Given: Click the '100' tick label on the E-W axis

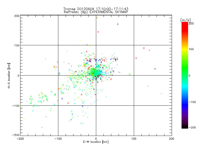Looking at the screenshot, I should [134, 139].
